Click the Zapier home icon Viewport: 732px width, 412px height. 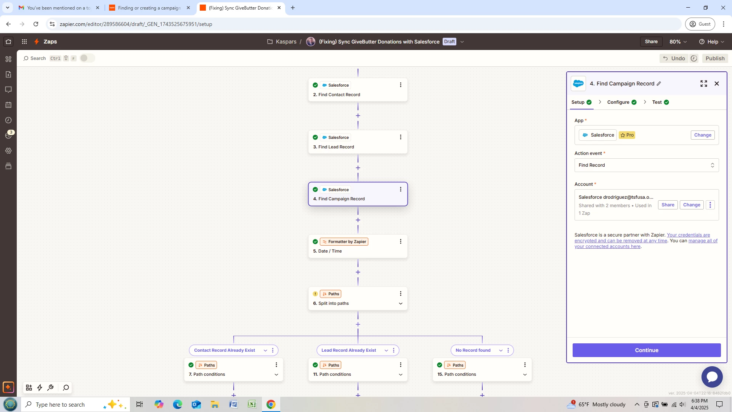(8, 42)
